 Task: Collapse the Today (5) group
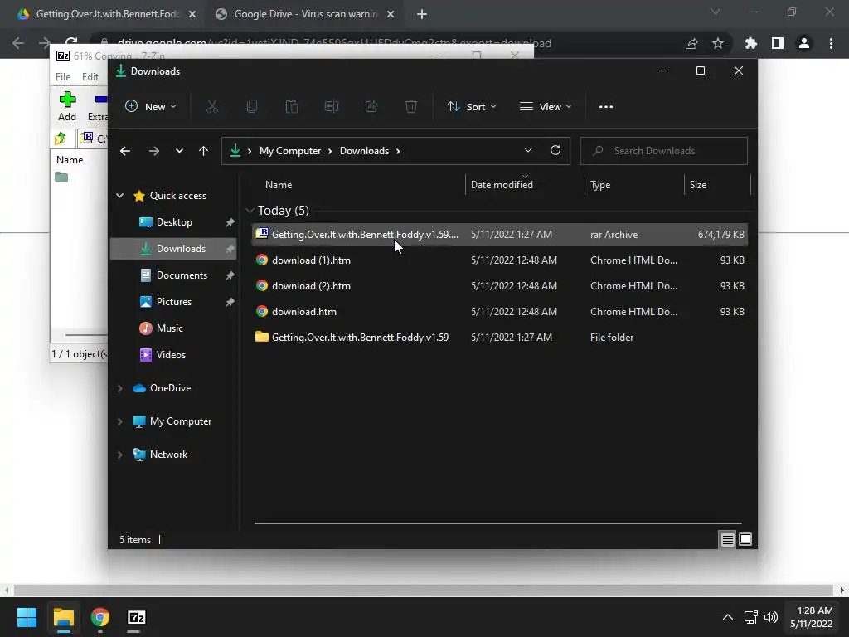pos(250,211)
